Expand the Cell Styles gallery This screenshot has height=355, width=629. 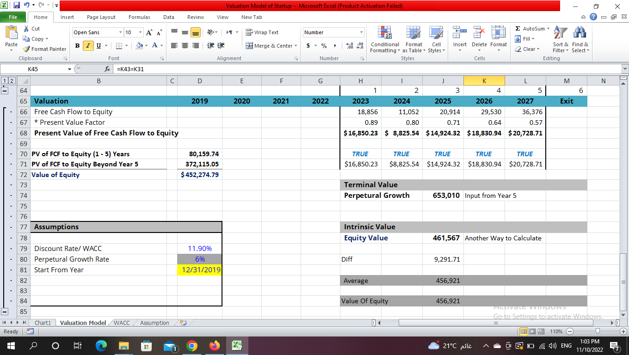(x=436, y=39)
